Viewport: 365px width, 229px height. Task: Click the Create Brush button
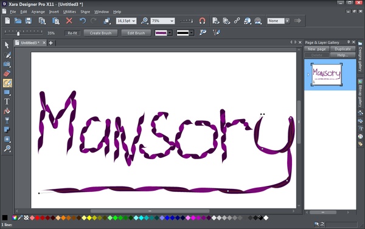point(100,33)
